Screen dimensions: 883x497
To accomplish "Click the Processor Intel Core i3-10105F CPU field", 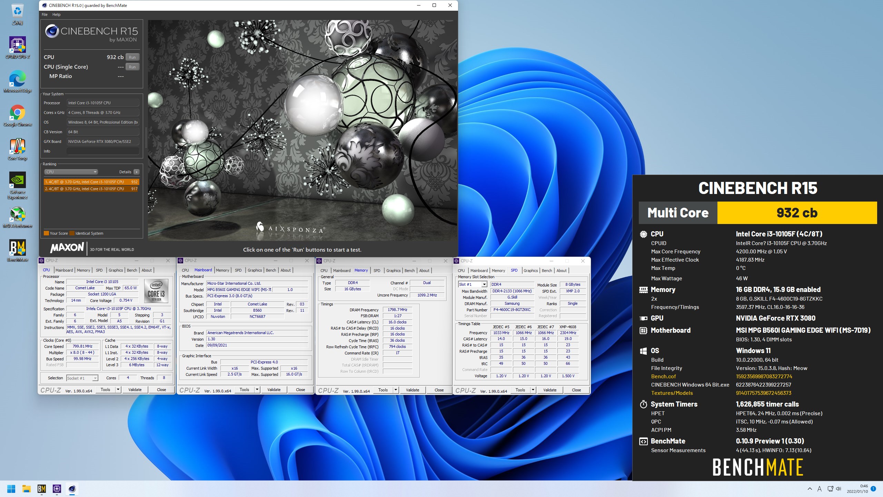I will click(x=103, y=103).
